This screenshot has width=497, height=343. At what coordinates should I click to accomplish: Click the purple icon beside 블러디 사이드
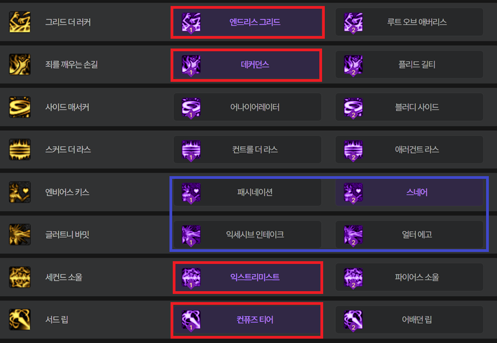[x=353, y=107]
